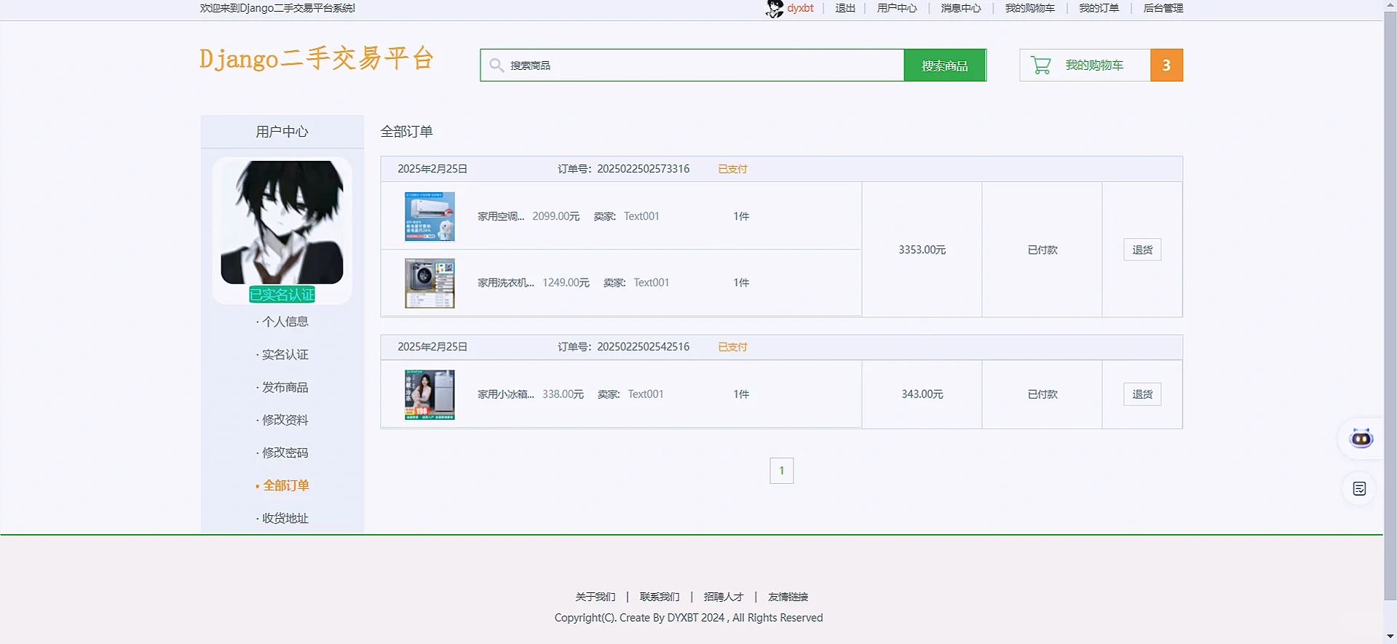
Task: Click the 家用空调... product name
Action: (x=501, y=216)
